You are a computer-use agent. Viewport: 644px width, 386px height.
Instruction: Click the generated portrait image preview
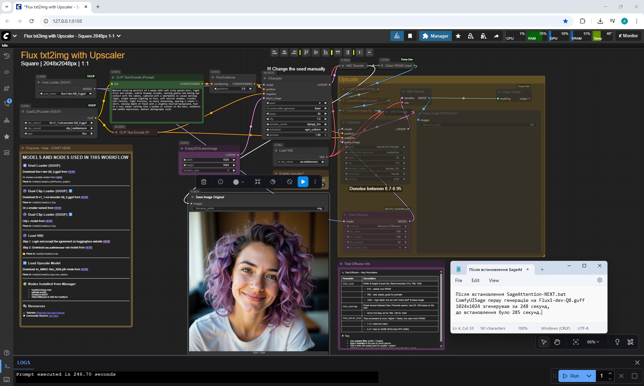point(259,281)
